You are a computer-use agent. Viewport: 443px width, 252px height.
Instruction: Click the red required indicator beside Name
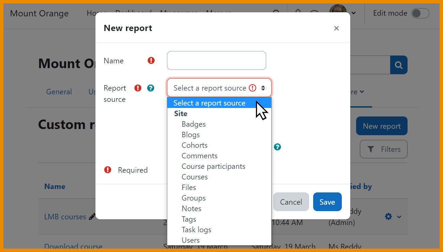[151, 60]
